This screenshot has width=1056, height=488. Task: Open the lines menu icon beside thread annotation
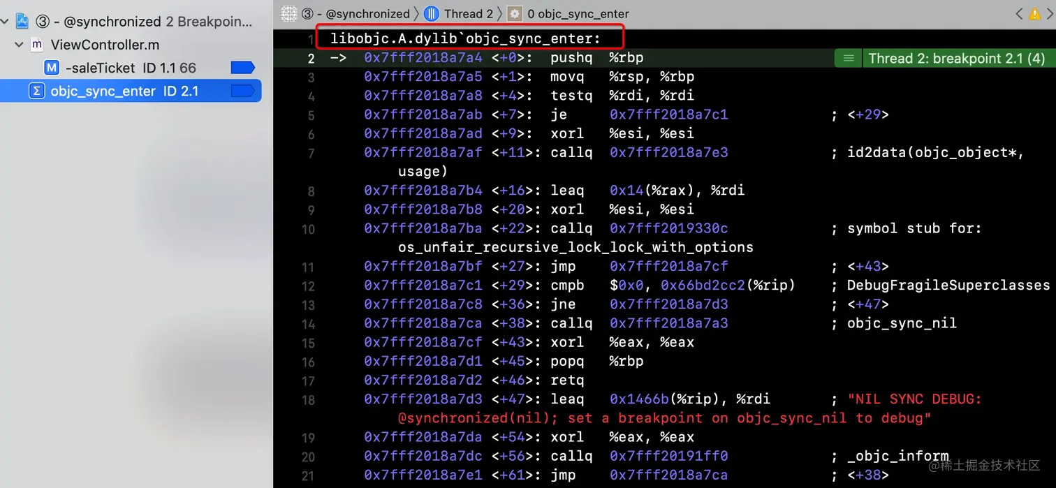tap(849, 58)
